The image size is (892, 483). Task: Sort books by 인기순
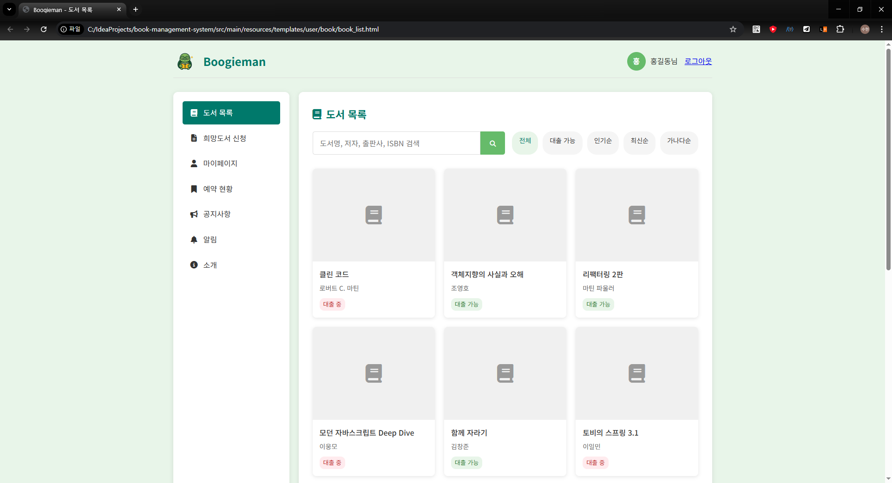click(x=603, y=141)
